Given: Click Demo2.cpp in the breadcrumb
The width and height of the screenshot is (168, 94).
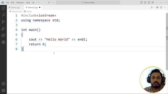Looking at the screenshot, I should click(x=17, y=11).
